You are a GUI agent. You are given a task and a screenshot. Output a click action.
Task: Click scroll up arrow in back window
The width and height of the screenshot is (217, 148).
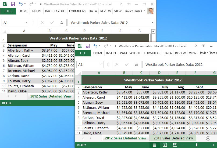point(153,31)
